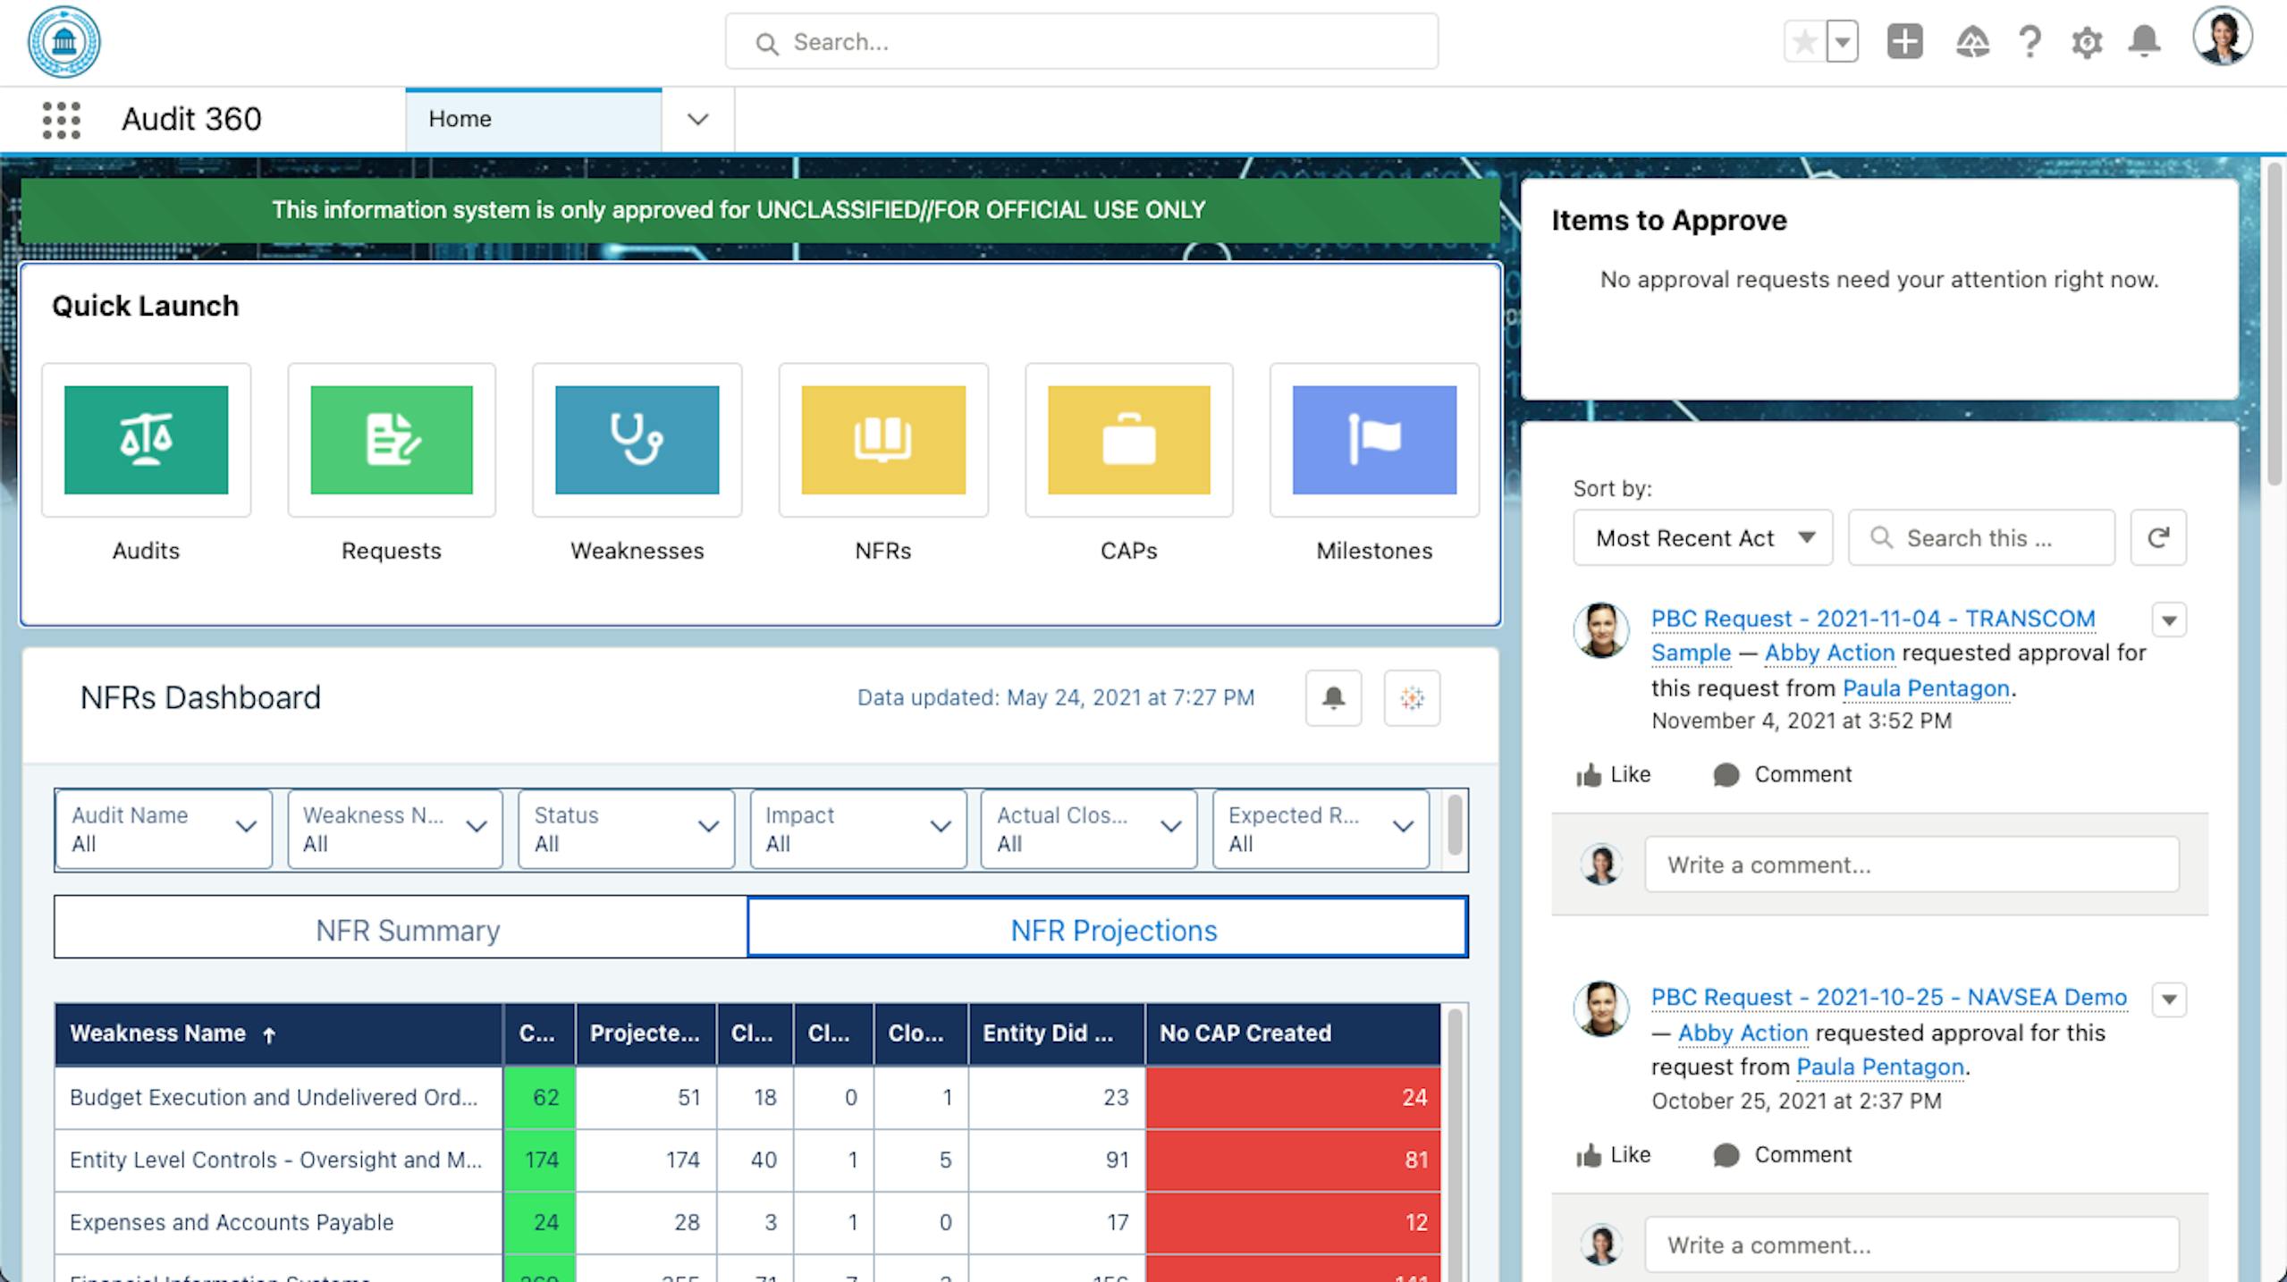Click the App Launcher dots icon
This screenshot has height=1282, width=2287.
61,120
